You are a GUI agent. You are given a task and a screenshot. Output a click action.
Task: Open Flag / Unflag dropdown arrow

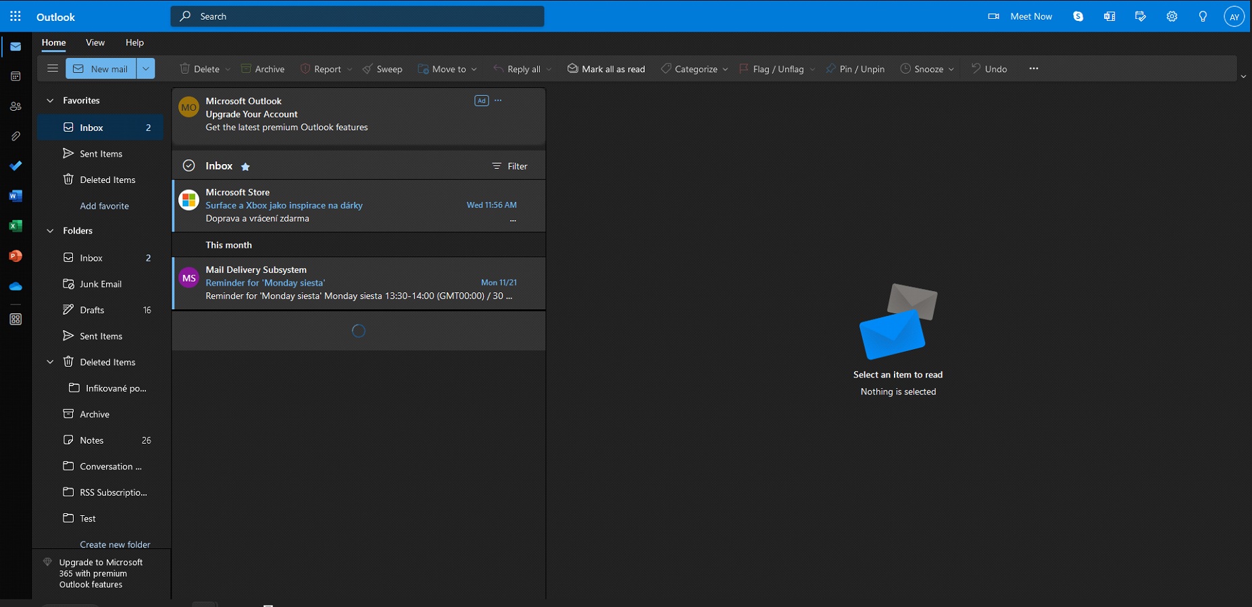click(812, 70)
